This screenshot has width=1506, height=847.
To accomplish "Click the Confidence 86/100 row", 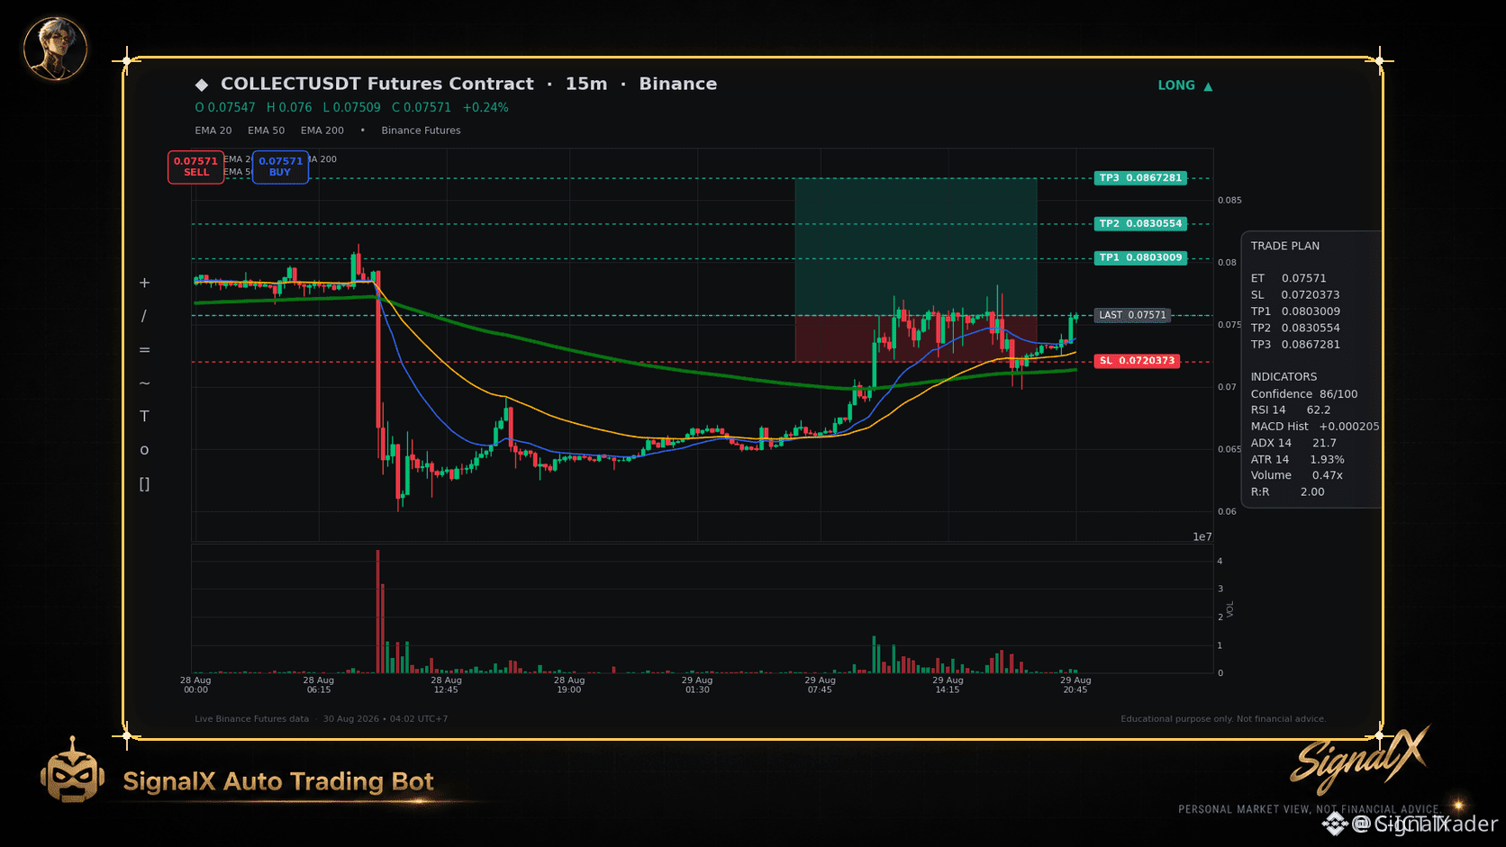I will point(1304,394).
